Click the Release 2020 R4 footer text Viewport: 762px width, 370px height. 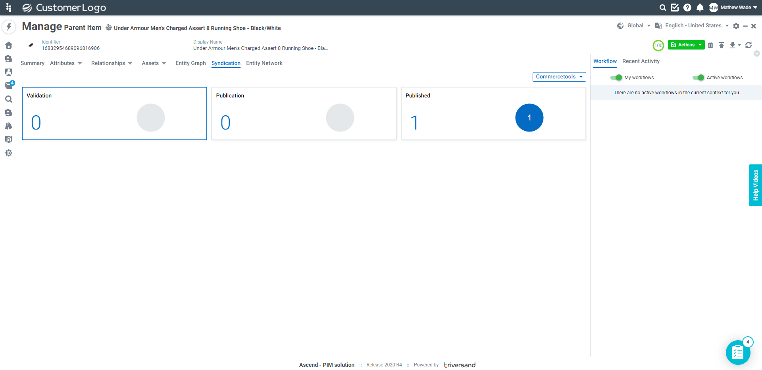[x=384, y=365]
